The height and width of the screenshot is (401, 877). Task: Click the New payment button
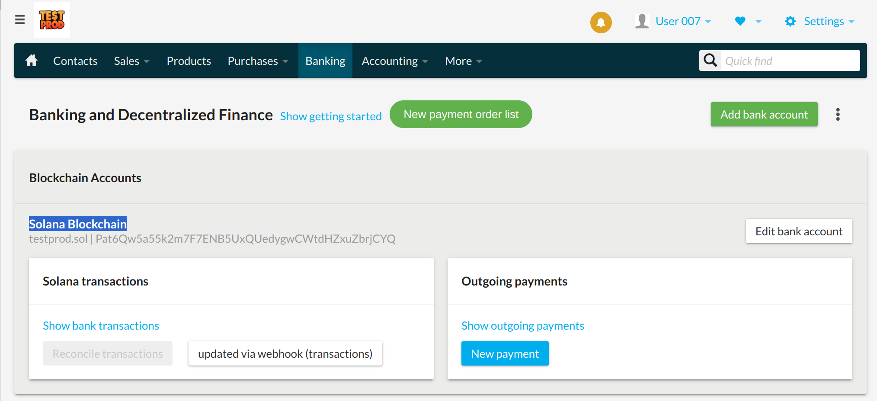[x=505, y=353]
